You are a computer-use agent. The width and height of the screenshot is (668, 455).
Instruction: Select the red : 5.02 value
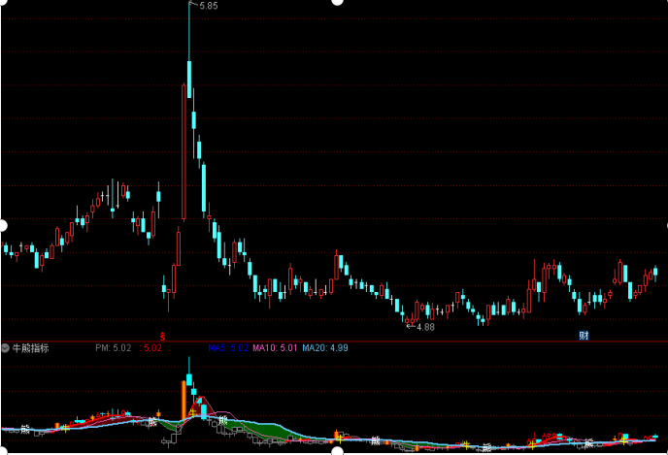point(150,348)
